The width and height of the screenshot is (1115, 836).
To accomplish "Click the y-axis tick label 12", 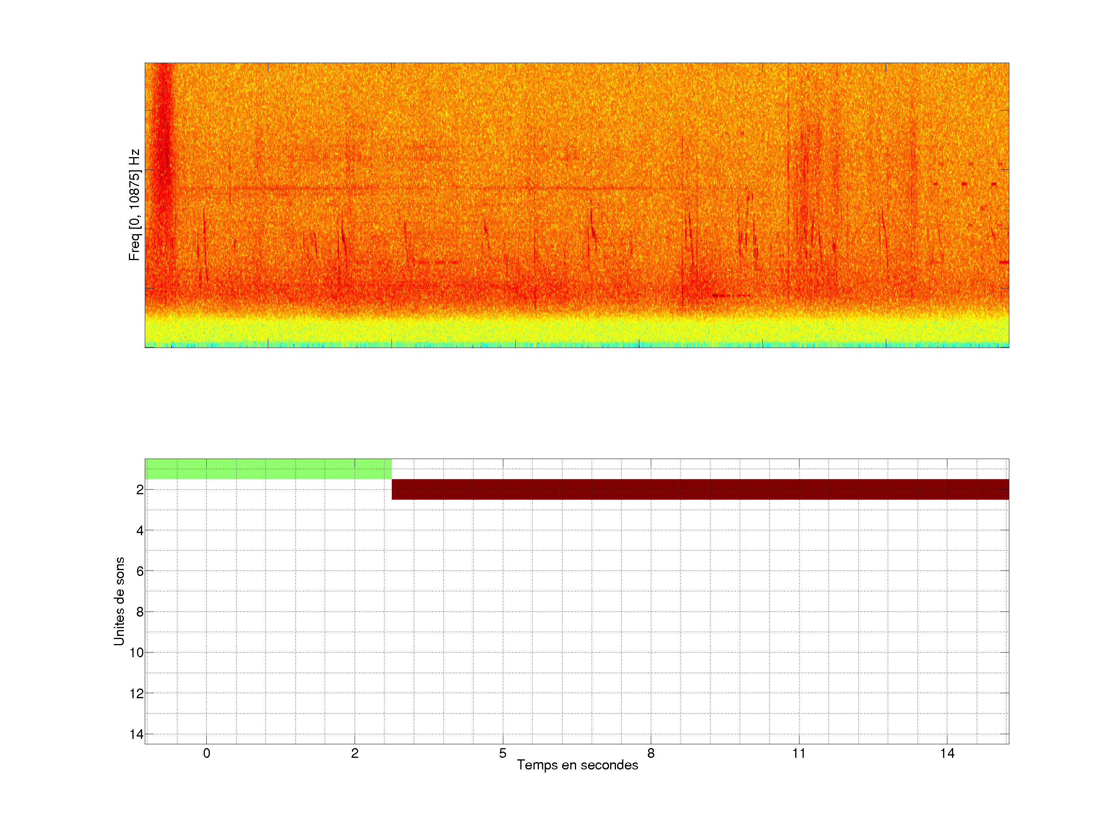I will pyautogui.click(x=137, y=694).
